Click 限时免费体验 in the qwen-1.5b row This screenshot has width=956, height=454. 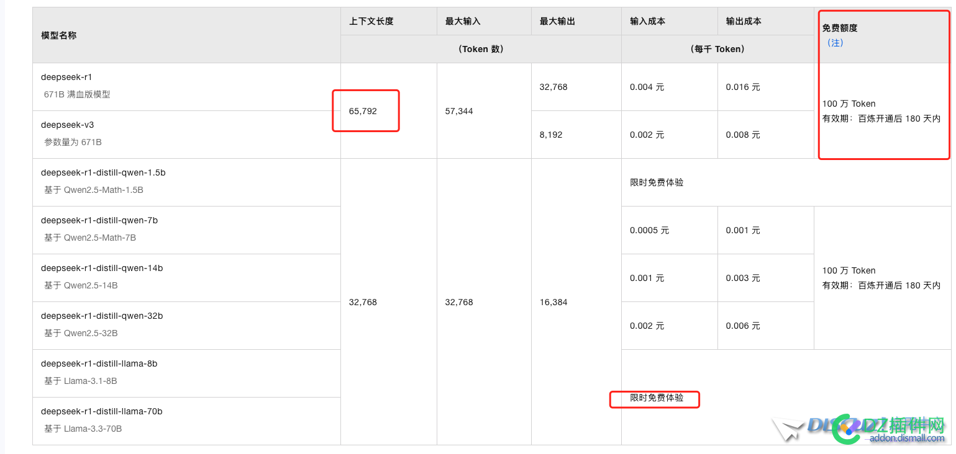click(x=657, y=182)
